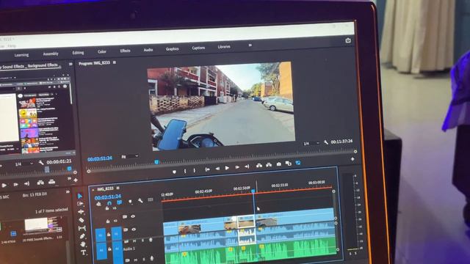Select the Track Select Forward tool
The height and width of the screenshot is (264, 470).
pos(80,204)
